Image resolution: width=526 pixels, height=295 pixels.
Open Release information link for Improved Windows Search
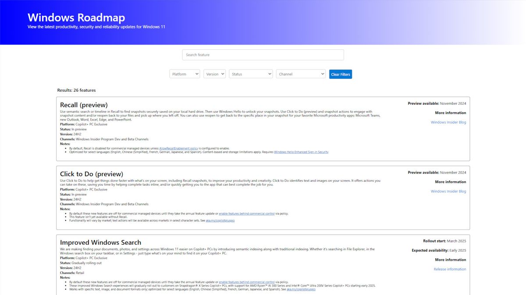(x=450, y=269)
